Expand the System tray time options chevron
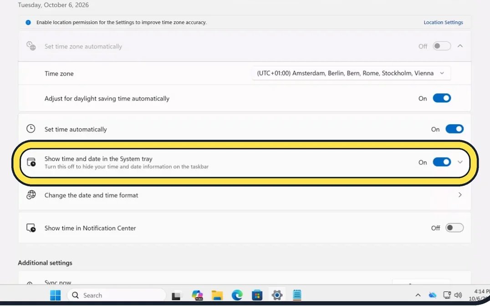This screenshot has width=490, height=306. pyautogui.click(x=460, y=162)
